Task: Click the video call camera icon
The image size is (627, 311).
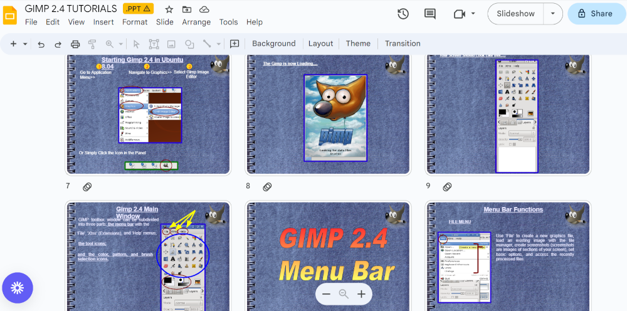Action: click(460, 14)
